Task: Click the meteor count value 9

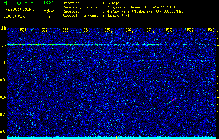Action: (50, 16)
